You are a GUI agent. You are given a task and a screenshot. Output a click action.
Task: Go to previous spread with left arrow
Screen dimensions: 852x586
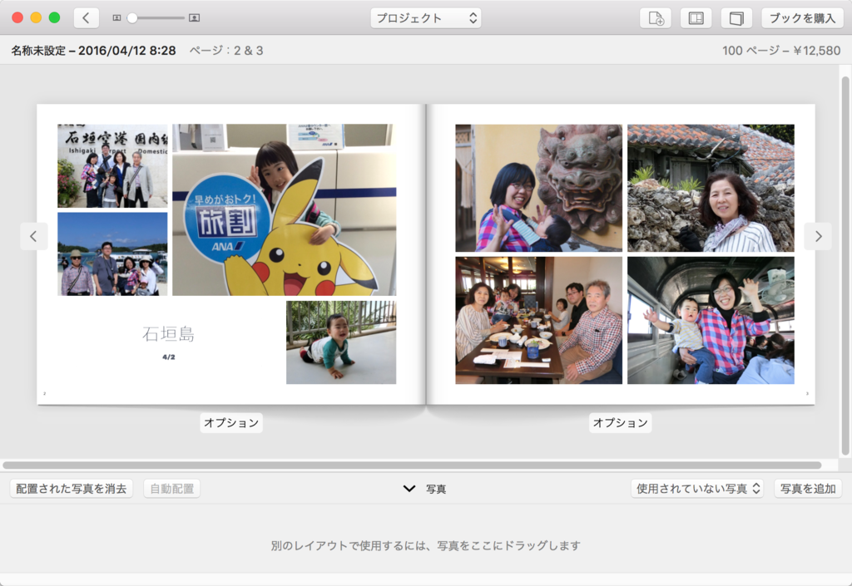tap(33, 236)
